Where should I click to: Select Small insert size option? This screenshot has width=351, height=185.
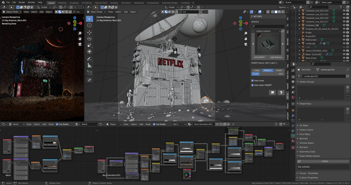click(279, 70)
